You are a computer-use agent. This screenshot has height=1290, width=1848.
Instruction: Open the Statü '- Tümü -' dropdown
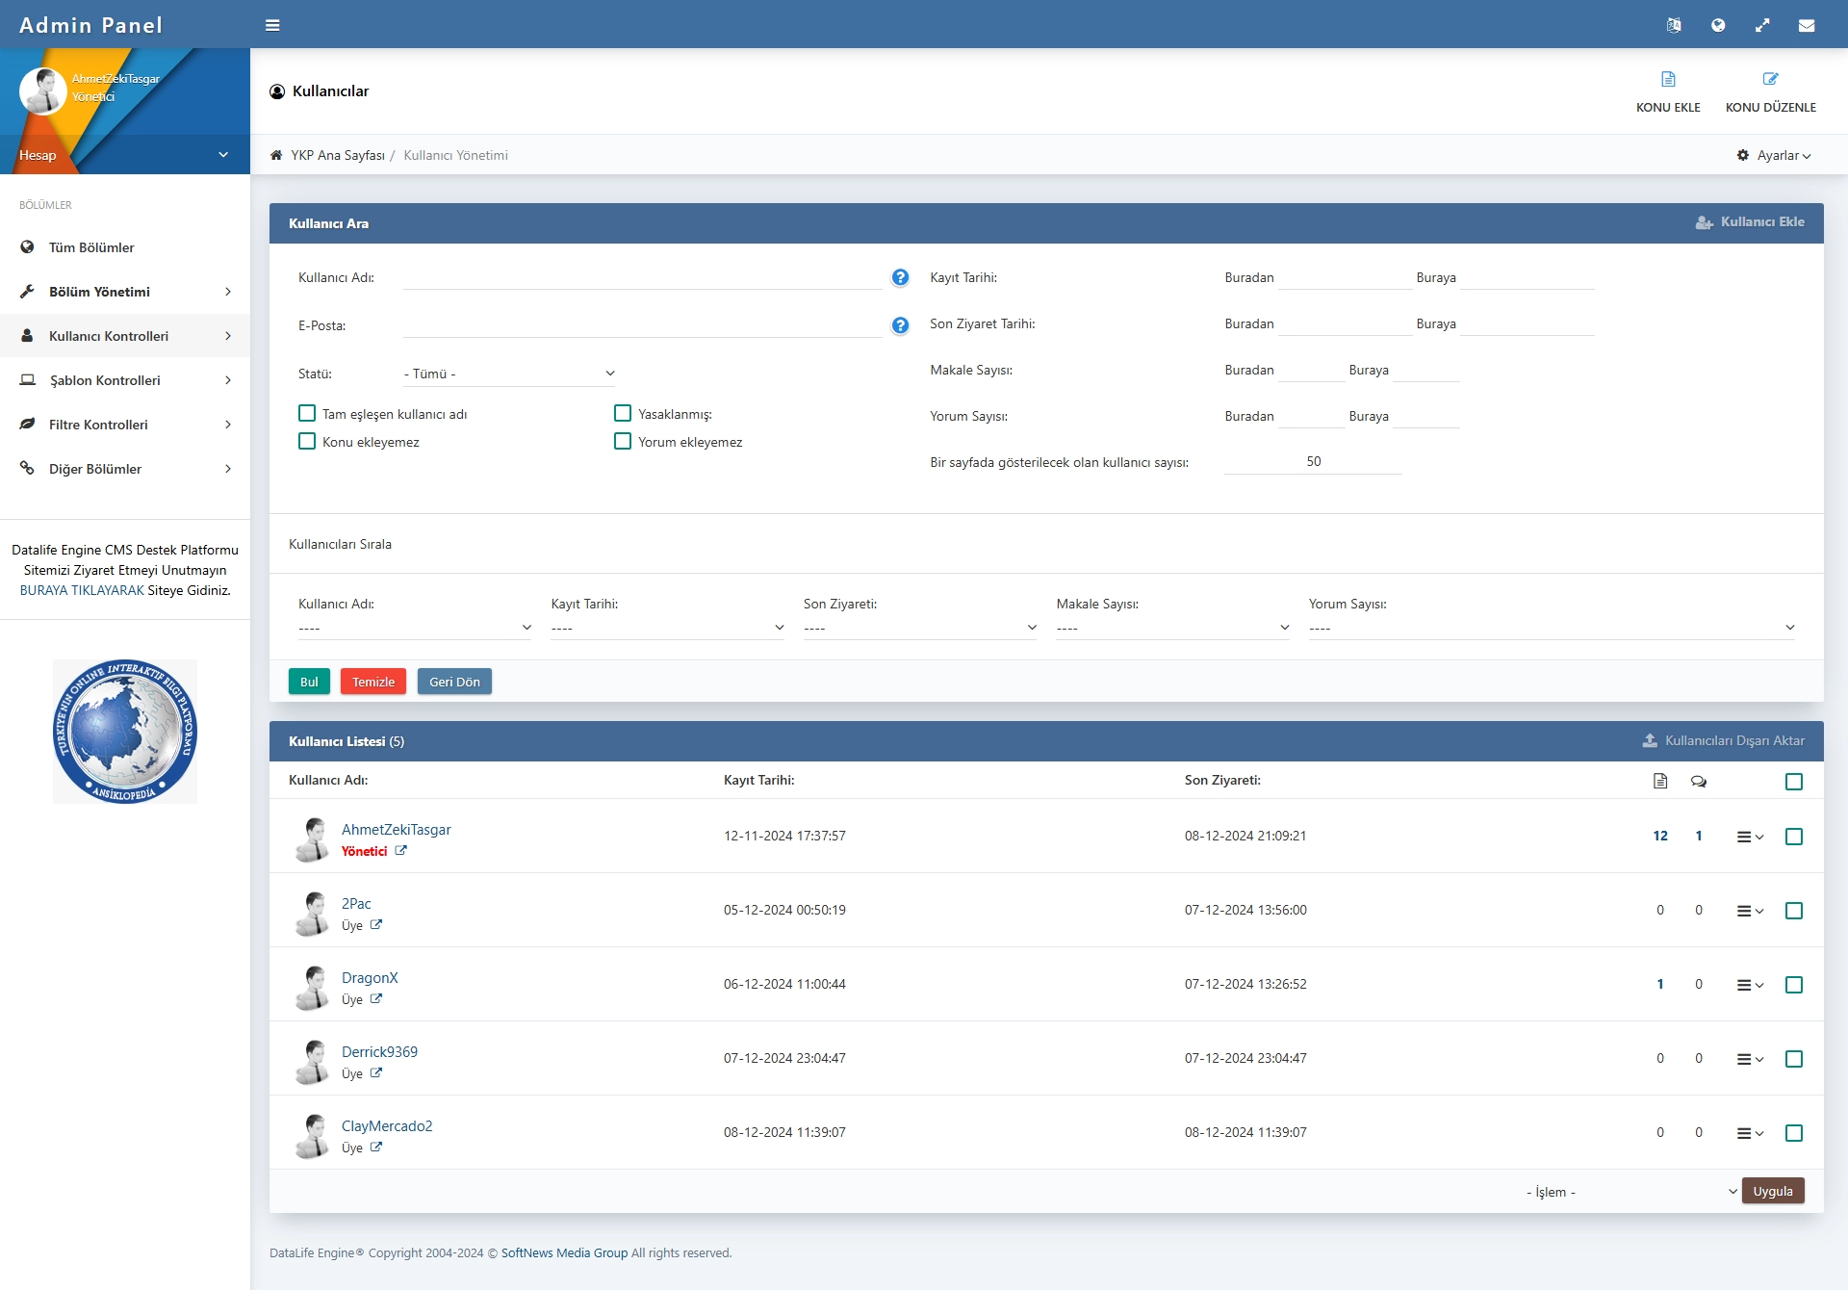coord(509,374)
